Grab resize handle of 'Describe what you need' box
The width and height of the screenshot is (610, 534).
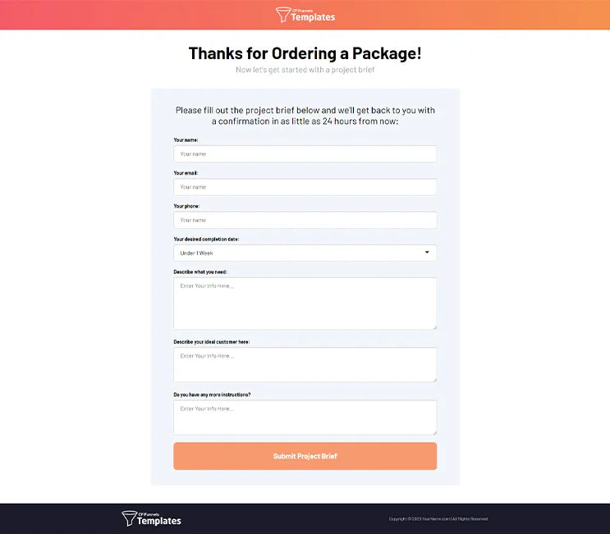433,326
